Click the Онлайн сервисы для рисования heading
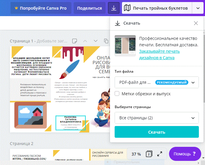The width and height of the screenshot is (205, 165). [x=108, y=154]
